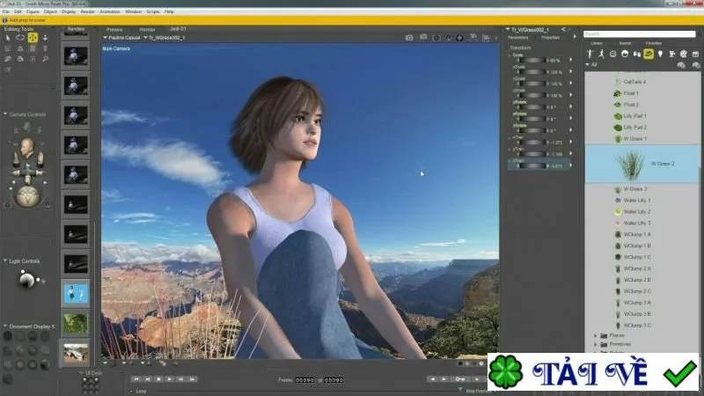The height and width of the screenshot is (396, 704).
Task: Choose the Lights category bulb icon
Action: [661, 54]
